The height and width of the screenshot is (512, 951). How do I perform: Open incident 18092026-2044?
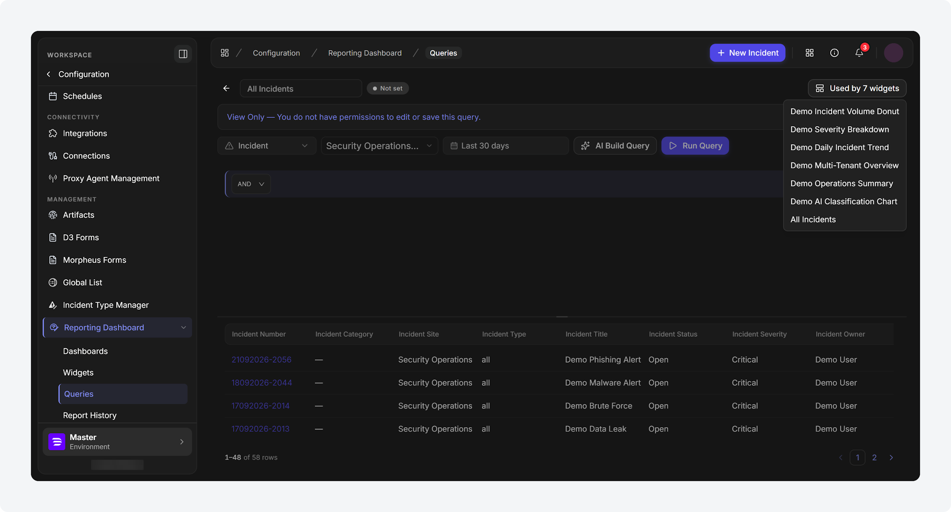click(x=262, y=383)
